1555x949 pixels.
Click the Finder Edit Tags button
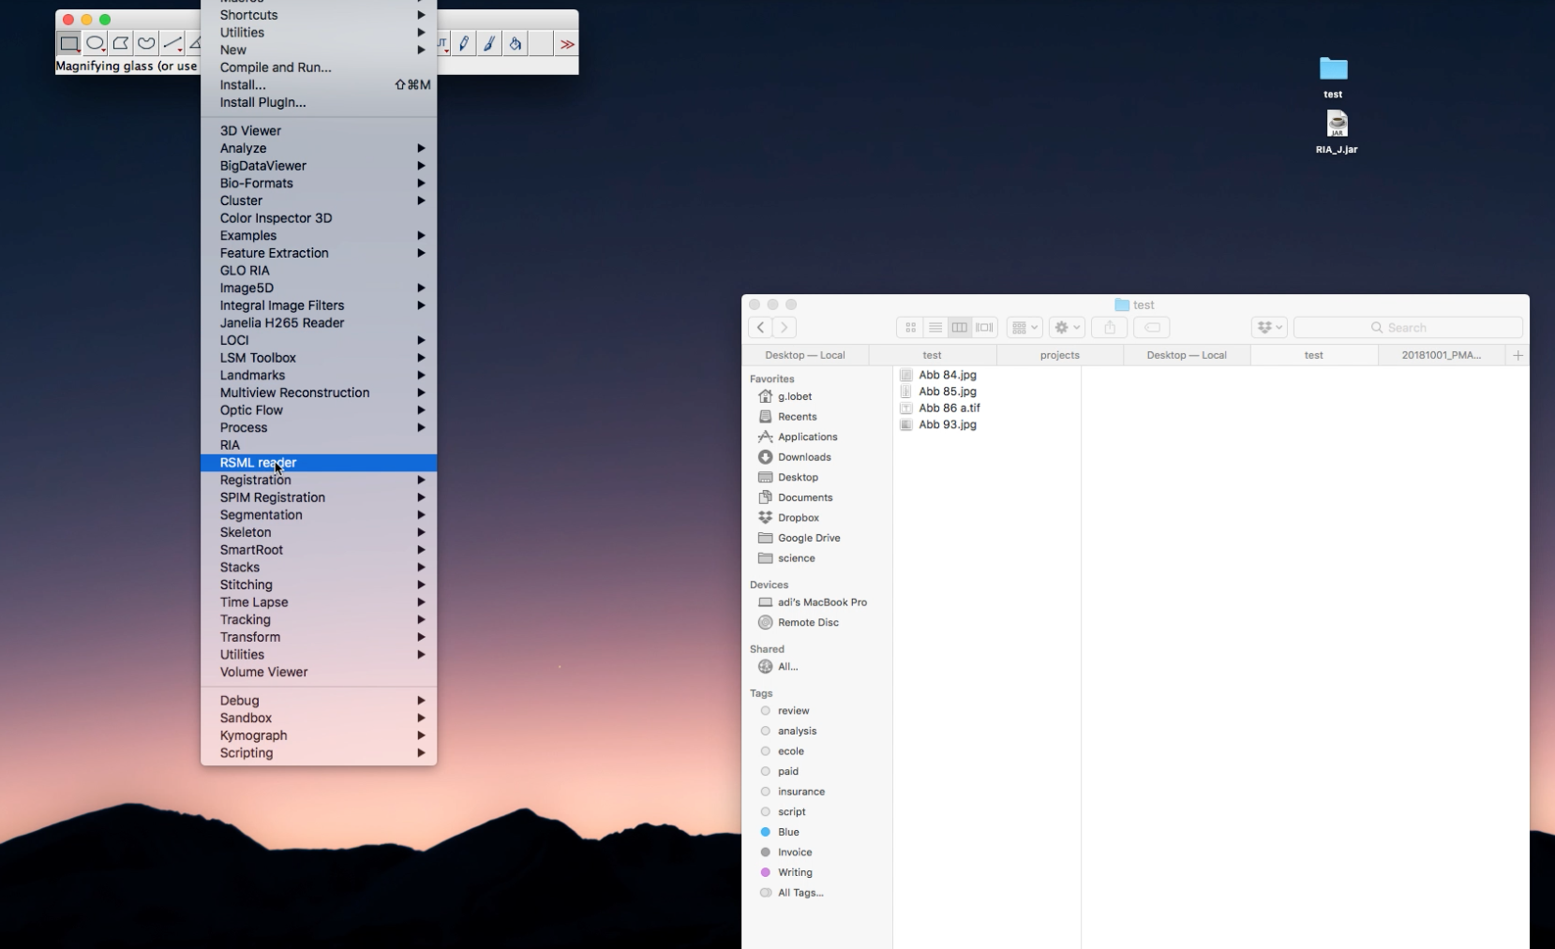point(1152,327)
